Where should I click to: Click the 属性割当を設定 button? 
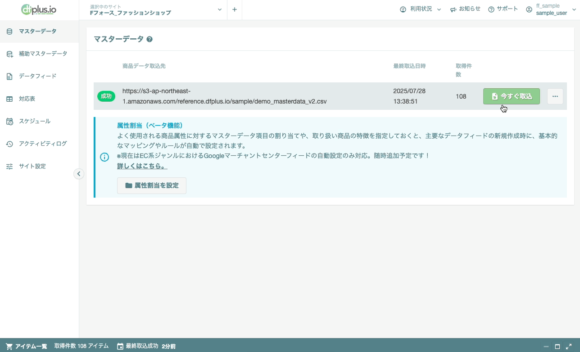pos(152,185)
